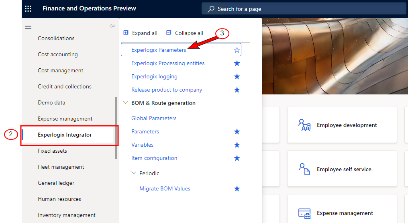
Task: Toggle favorite star for Migrate BOM Values
Action: (237, 189)
